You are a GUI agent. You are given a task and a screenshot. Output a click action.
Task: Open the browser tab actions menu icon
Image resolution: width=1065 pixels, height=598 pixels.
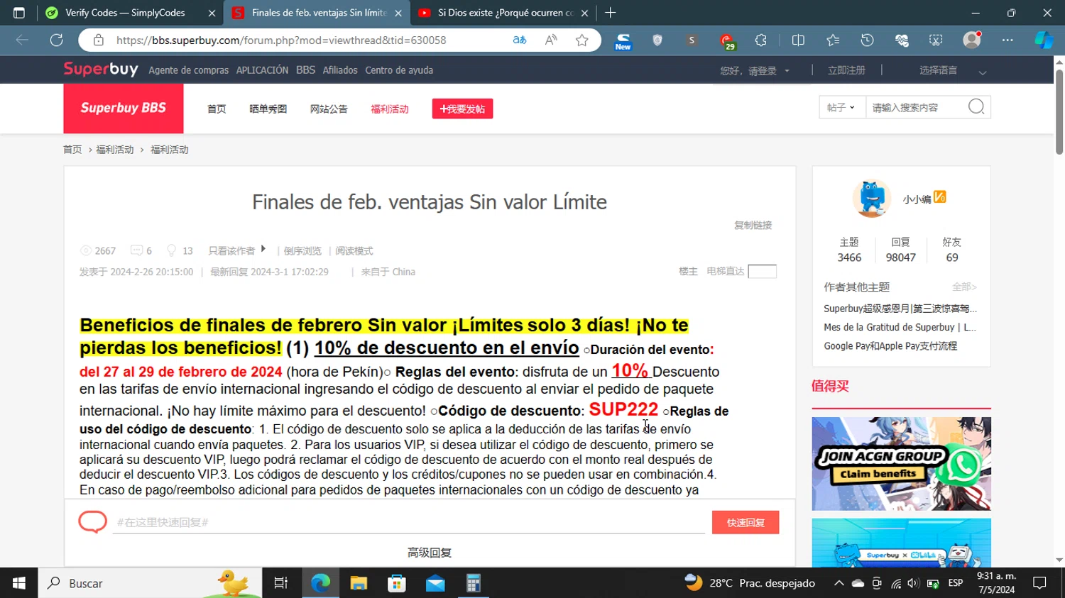(x=19, y=13)
